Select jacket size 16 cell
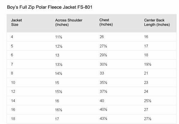This screenshot has width=179, height=124. [x=13, y=110]
